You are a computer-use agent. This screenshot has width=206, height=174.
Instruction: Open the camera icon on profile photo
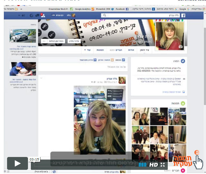[181, 47]
